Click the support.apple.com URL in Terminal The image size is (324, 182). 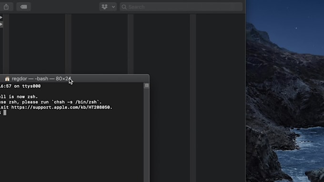coord(61,107)
